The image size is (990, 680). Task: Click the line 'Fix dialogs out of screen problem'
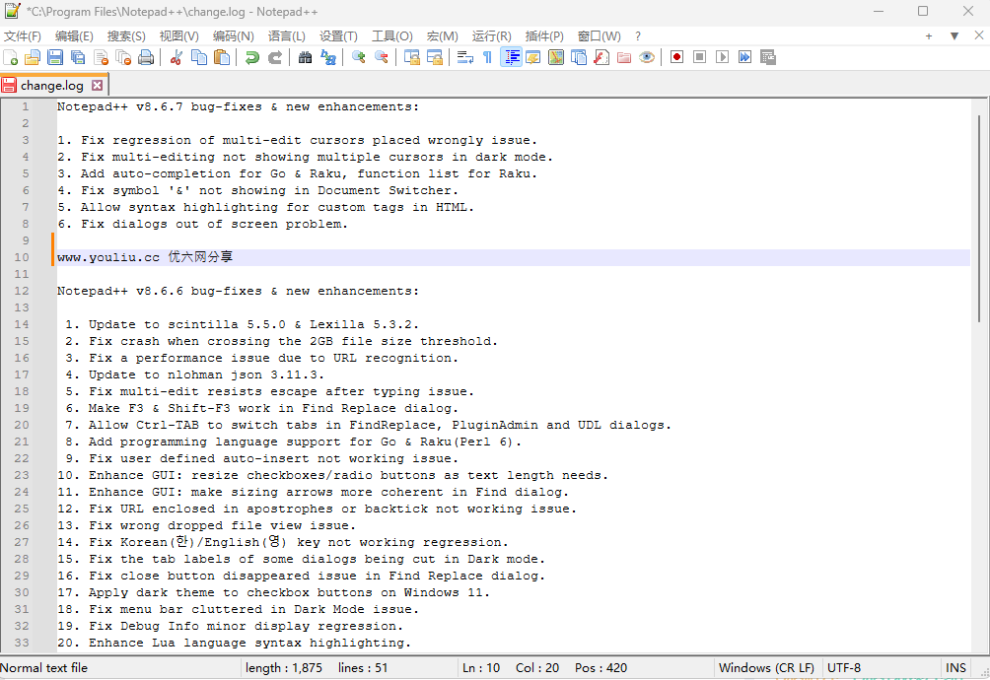[x=214, y=224]
